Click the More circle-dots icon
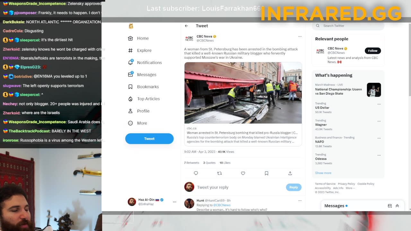Viewport: 411px width, 231px height. coord(130,123)
